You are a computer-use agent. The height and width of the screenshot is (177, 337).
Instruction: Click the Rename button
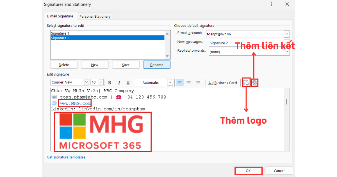pyautogui.click(x=157, y=65)
